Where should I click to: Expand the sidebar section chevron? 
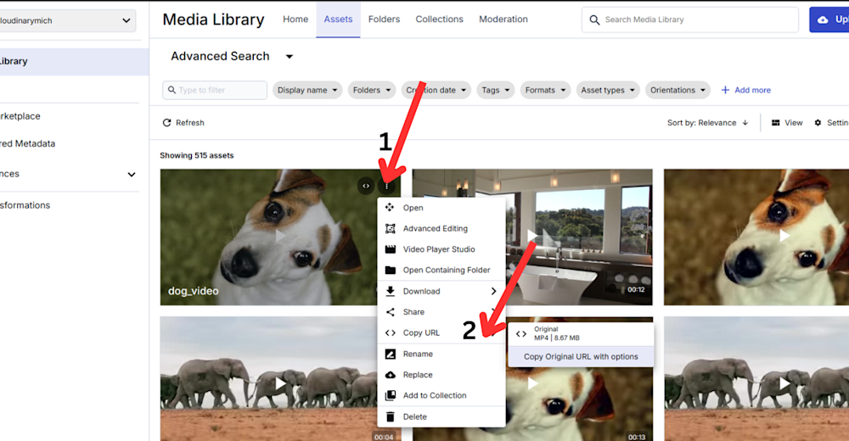pyautogui.click(x=131, y=174)
